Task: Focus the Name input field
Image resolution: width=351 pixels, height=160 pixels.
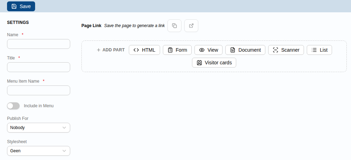Action: 39,44
